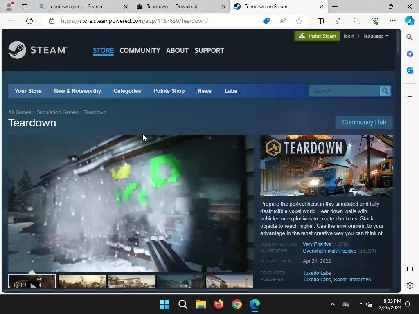Open a new browser tab
This screenshot has width=419, height=314.
(335, 7)
